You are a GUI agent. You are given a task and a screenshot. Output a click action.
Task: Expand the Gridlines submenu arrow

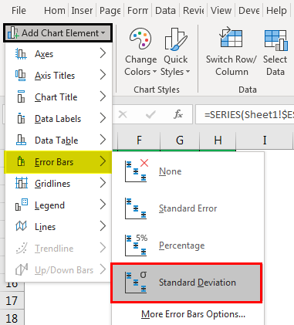[x=103, y=183]
